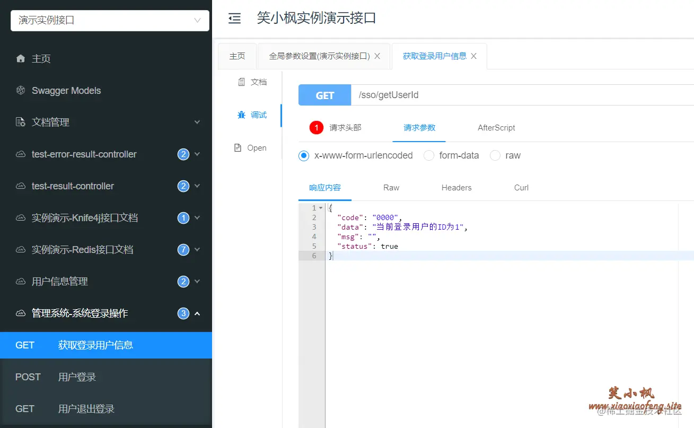Select GET 获取登录用户信息 API item
Image resolution: width=694 pixels, height=428 pixels.
point(106,345)
